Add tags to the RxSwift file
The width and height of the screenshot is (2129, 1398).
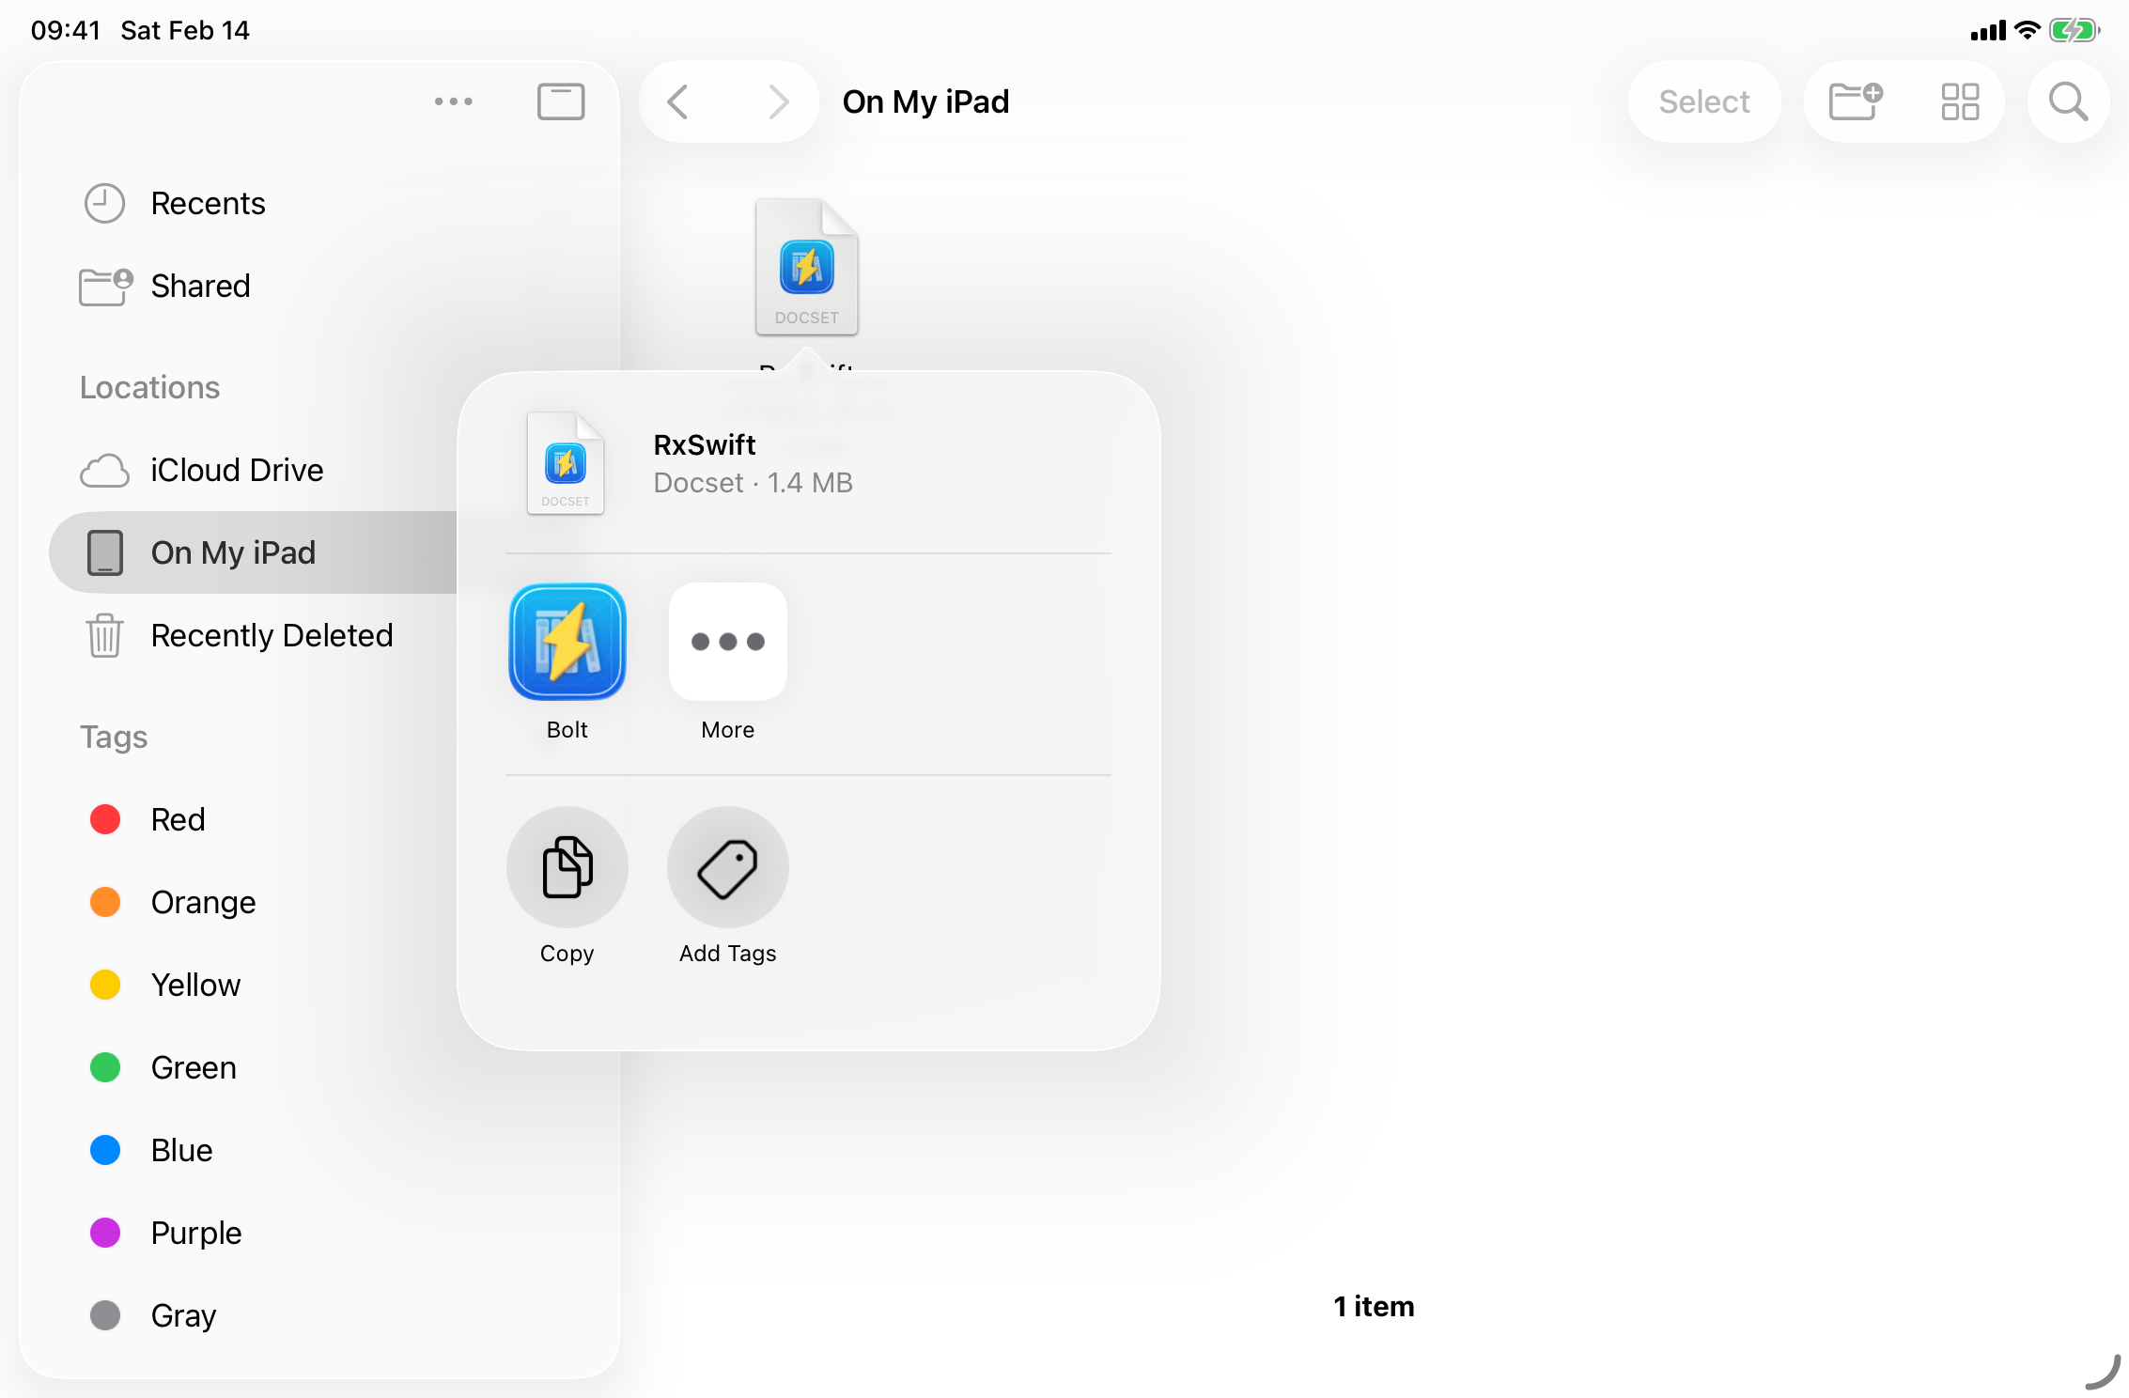tap(727, 867)
